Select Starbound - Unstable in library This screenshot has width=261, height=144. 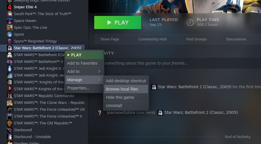point(32,137)
